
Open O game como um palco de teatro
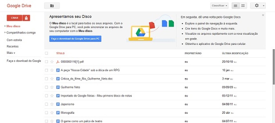[x=81, y=121]
